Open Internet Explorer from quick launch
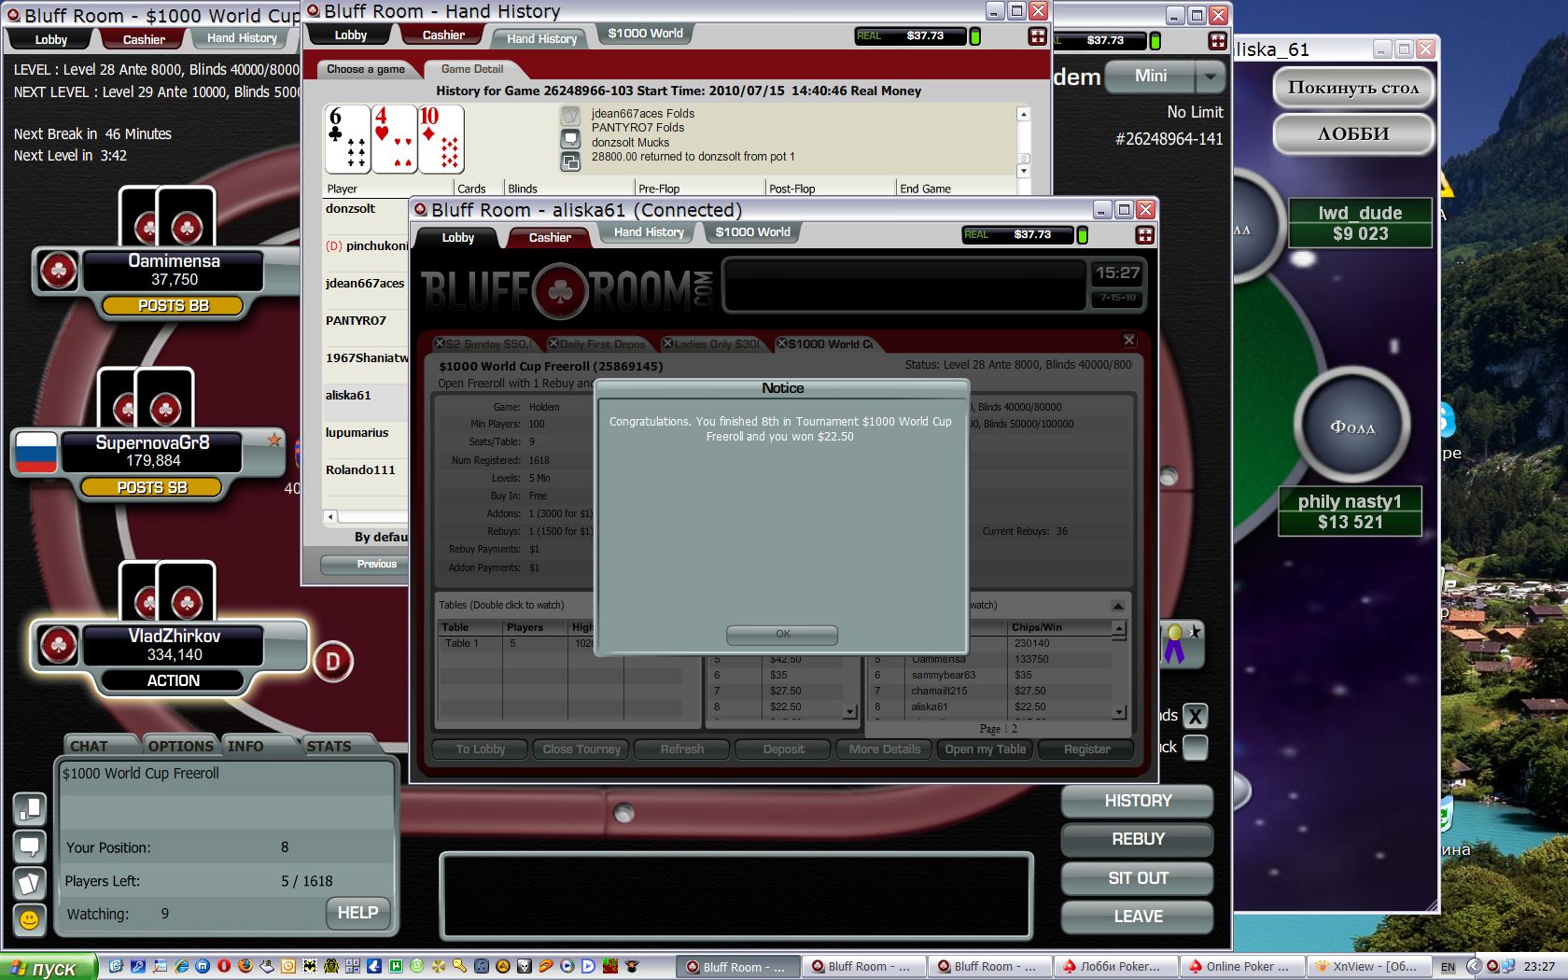 click(x=181, y=966)
